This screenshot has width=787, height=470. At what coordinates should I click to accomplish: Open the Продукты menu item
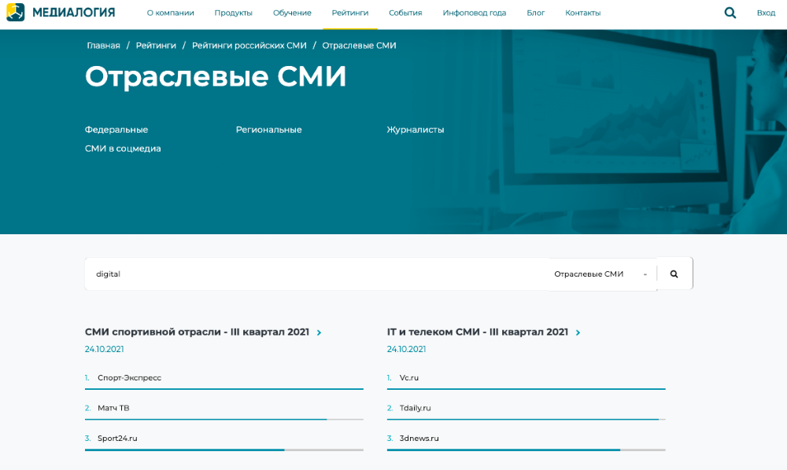233,13
